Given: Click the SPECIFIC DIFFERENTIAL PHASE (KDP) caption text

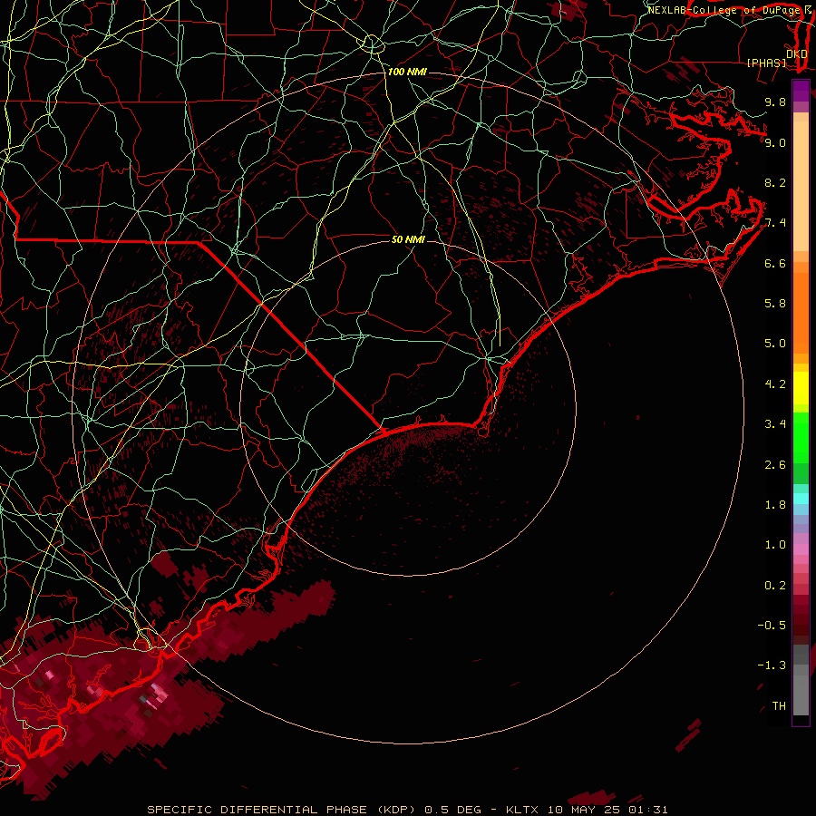Looking at the screenshot, I should 281,810.
